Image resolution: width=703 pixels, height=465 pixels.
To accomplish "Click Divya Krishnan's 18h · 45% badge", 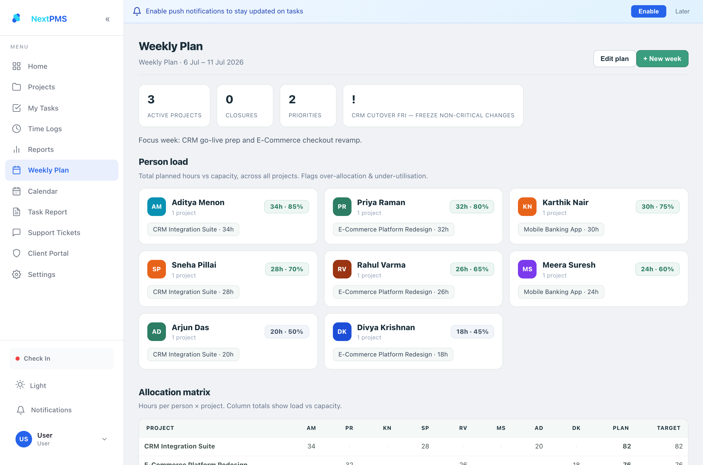I will tap(472, 332).
